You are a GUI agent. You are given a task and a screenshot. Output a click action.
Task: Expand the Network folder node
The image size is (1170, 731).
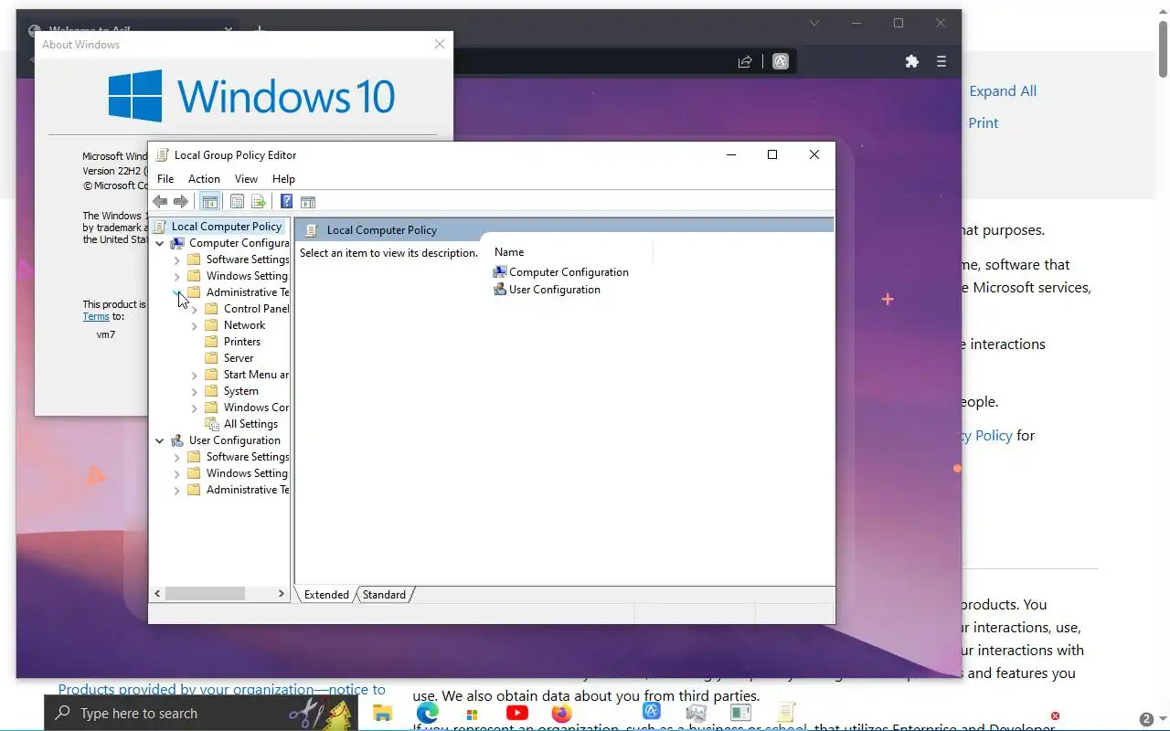pos(195,325)
